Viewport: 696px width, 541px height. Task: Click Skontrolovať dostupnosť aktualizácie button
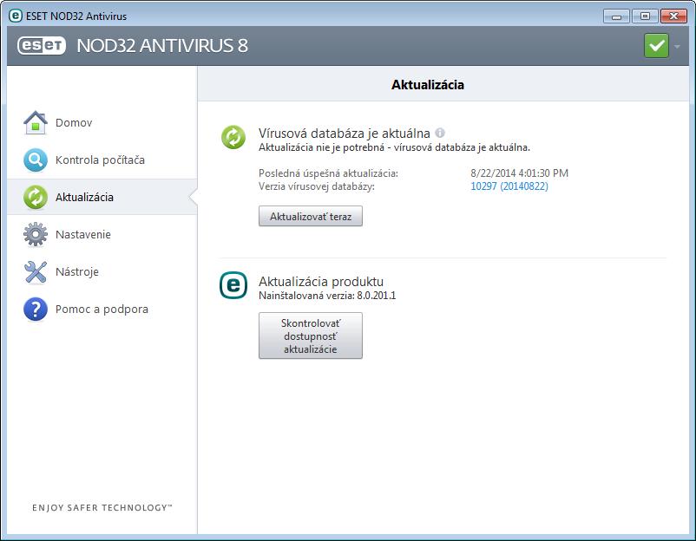pos(311,336)
